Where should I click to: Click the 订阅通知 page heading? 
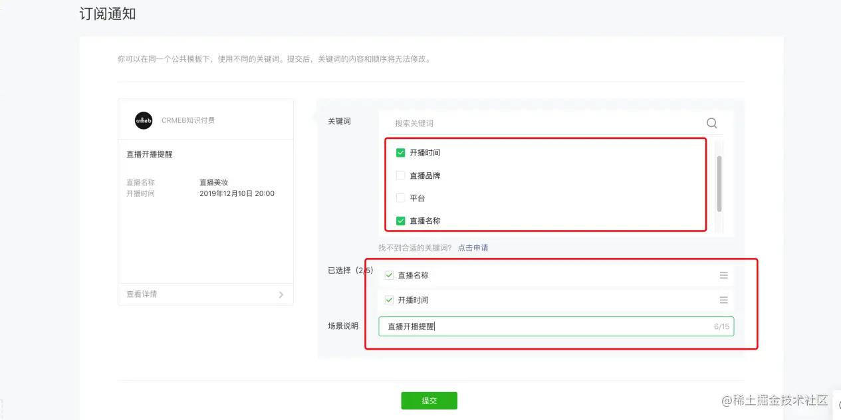pos(108,13)
